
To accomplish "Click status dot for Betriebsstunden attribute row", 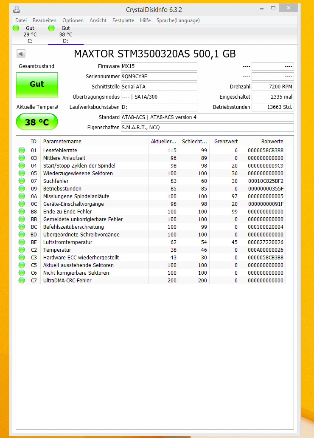I will pos(22,188).
